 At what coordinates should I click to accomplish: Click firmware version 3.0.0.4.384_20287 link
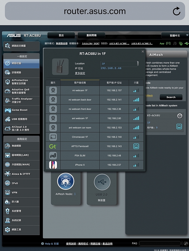click(91, 44)
